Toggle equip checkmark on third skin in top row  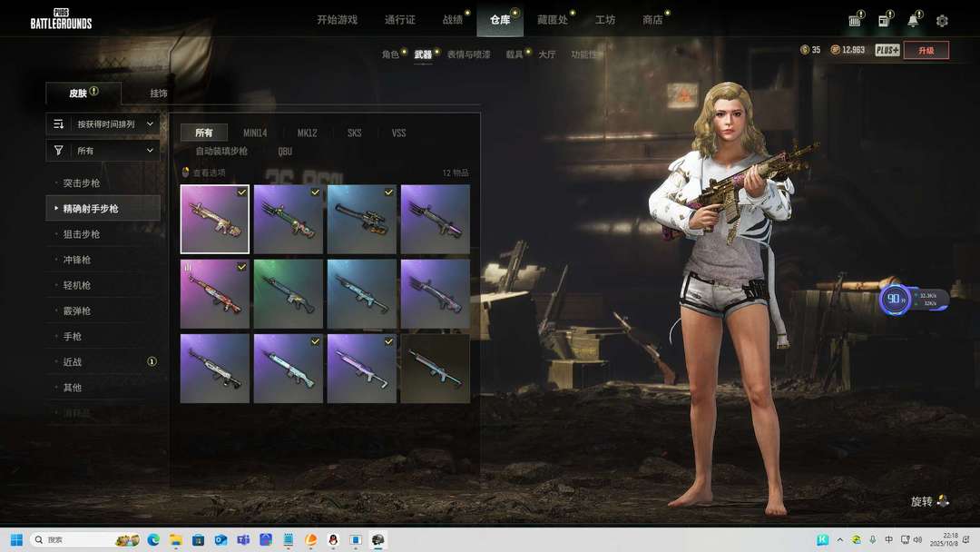tap(388, 192)
